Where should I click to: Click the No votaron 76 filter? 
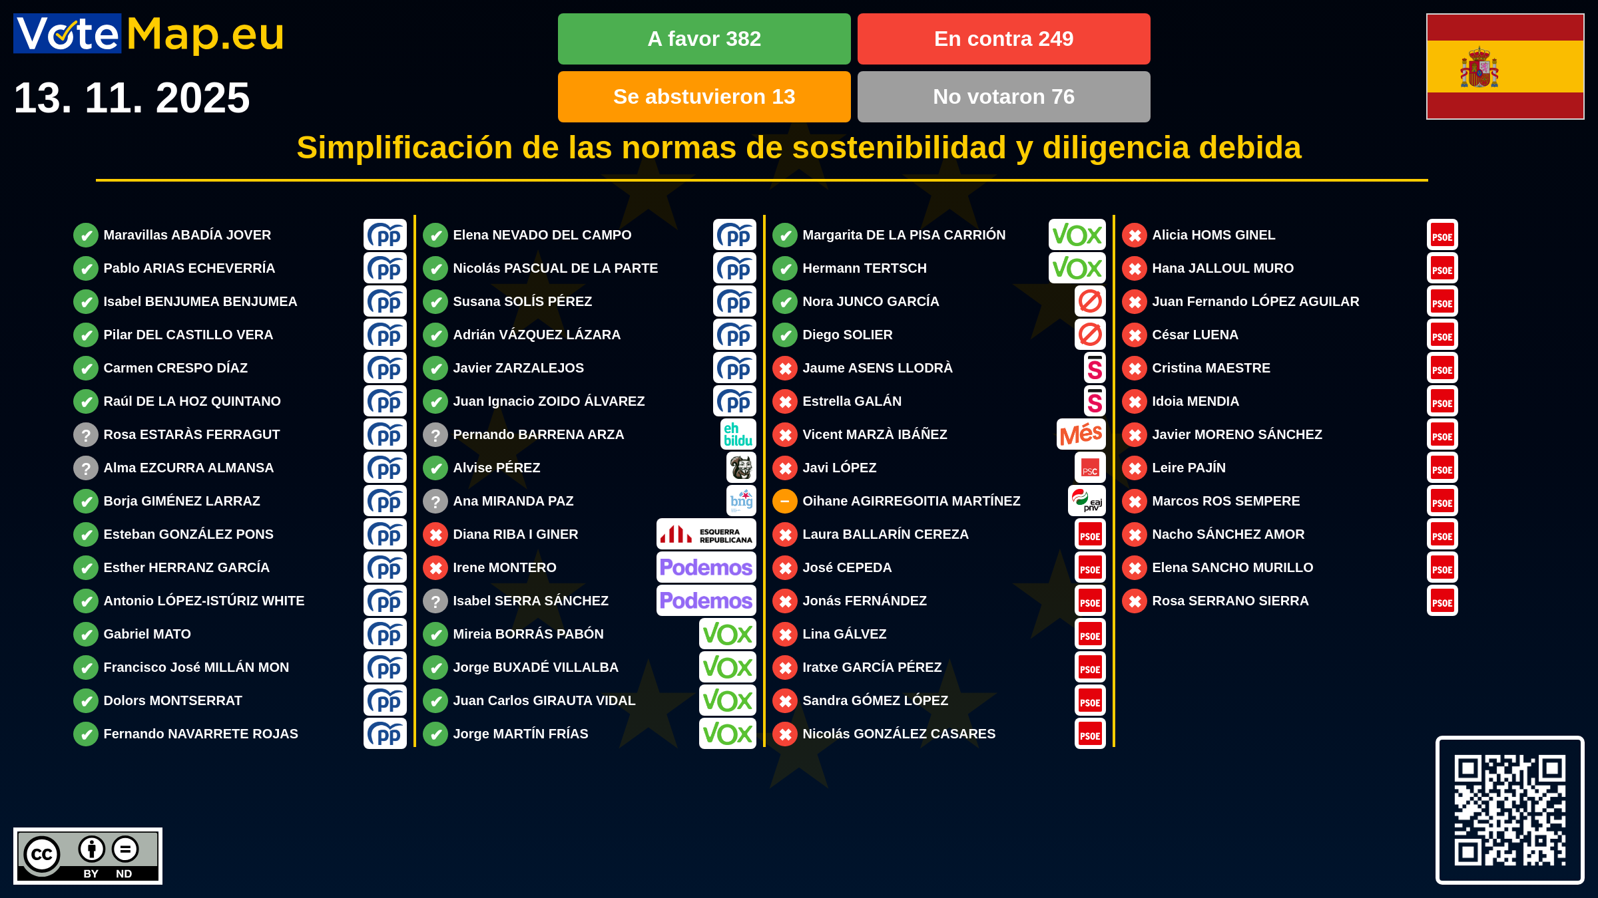pos(1003,96)
